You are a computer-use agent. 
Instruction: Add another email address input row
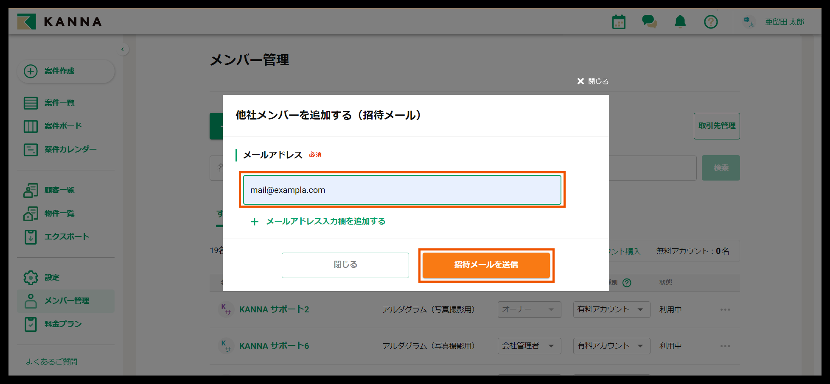[318, 221]
